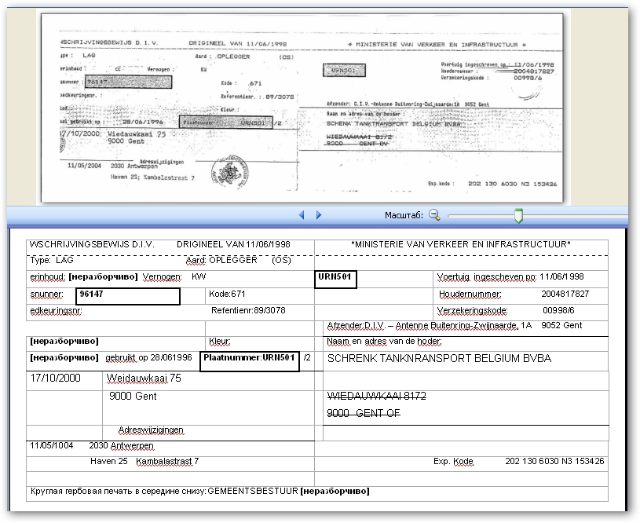Screen dimensions: 640x523
Task: Select boxed 'URN501' cell near top
Action: (x=335, y=280)
